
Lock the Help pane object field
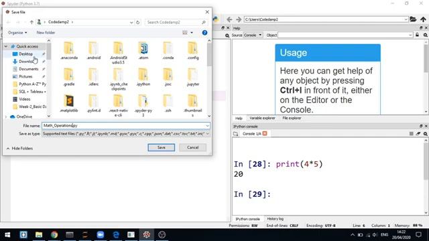pyautogui.click(x=417, y=35)
